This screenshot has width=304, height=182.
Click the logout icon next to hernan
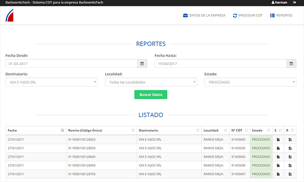point(295,2)
